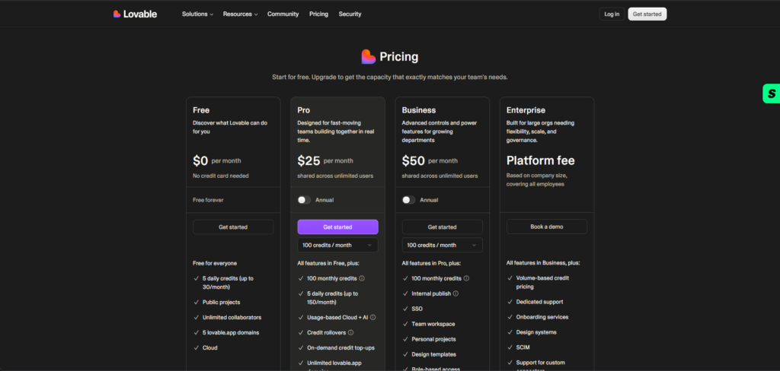The width and height of the screenshot is (780, 371).
Task: Open info icon next to Credit rollovers
Action: click(x=350, y=332)
